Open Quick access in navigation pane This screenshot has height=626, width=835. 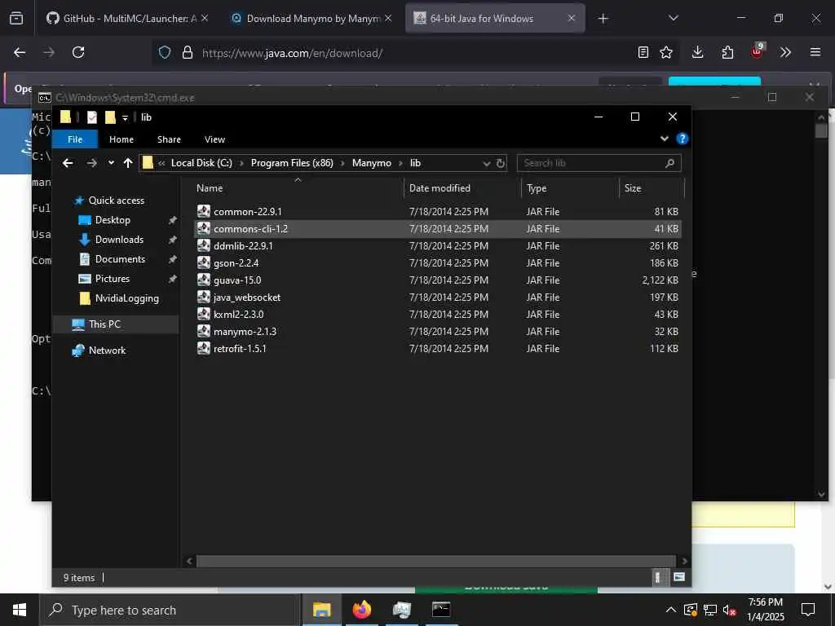[116, 201]
